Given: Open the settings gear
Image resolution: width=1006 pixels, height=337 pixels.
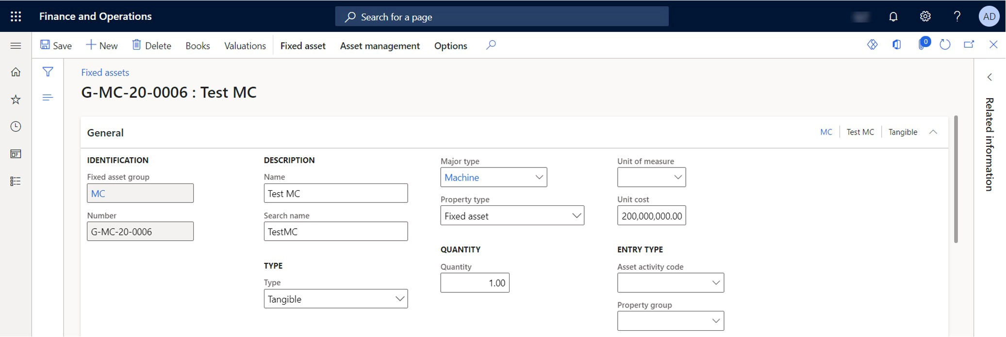Looking at the screenshot, I should (x=925, y=16).
